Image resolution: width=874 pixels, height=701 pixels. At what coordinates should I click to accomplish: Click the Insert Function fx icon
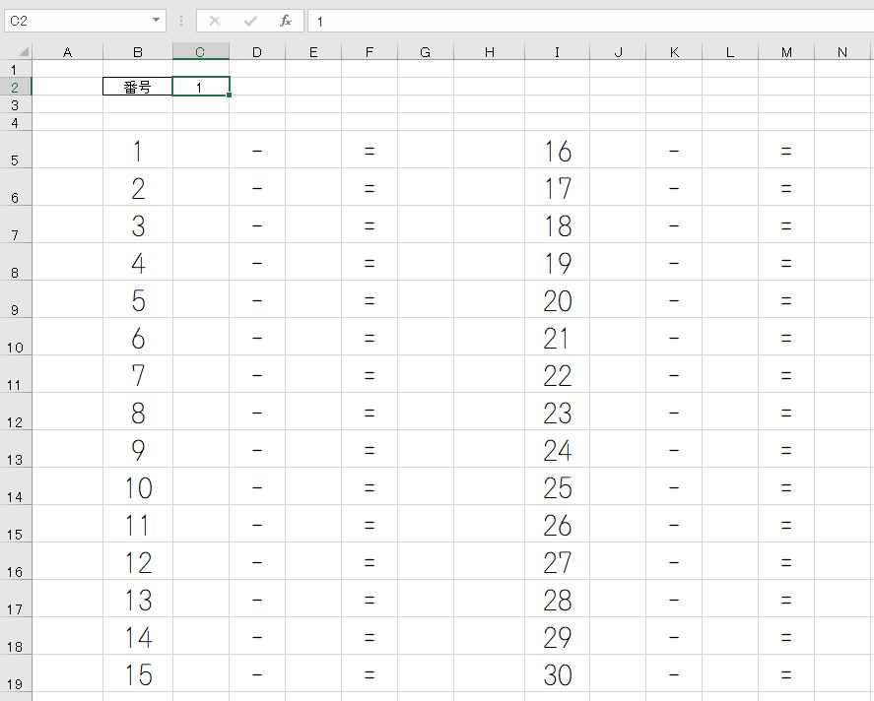coord(286,21)
